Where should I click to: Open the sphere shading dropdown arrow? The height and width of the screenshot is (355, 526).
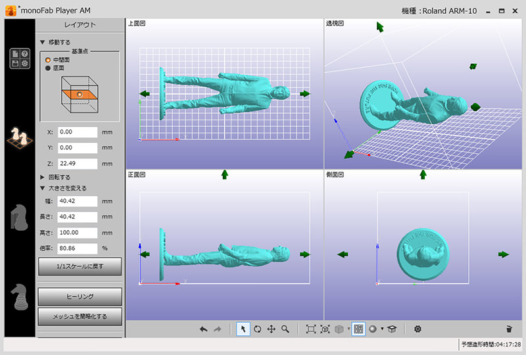(382, 329)
